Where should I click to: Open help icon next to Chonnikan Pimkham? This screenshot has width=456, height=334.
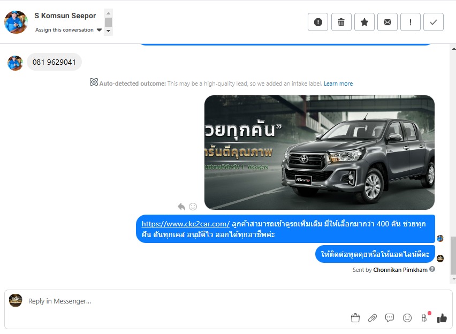[432, 269]
